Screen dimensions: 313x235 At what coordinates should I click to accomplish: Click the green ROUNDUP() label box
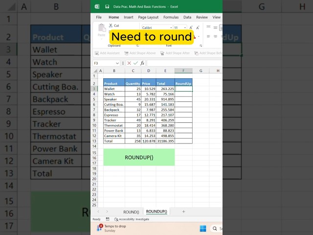click(139, 157)
